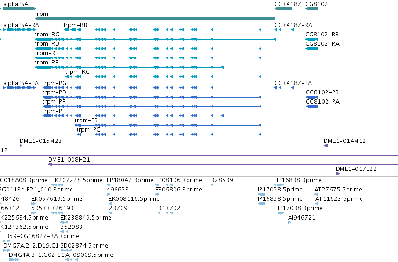Select the DME1-014M12.F clone label
398x262 pixels.
tap(347, 141)
